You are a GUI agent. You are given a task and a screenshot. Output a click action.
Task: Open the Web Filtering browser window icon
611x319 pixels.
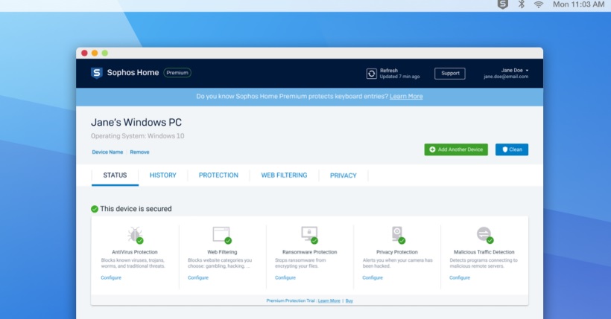click(222, 235)
